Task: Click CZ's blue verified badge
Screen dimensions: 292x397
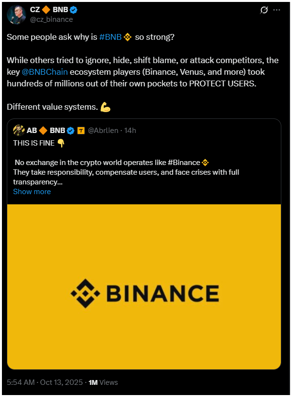Action: coord(73,9)
